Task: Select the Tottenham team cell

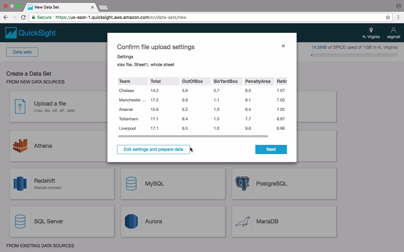Action: [x=128, y=119]
